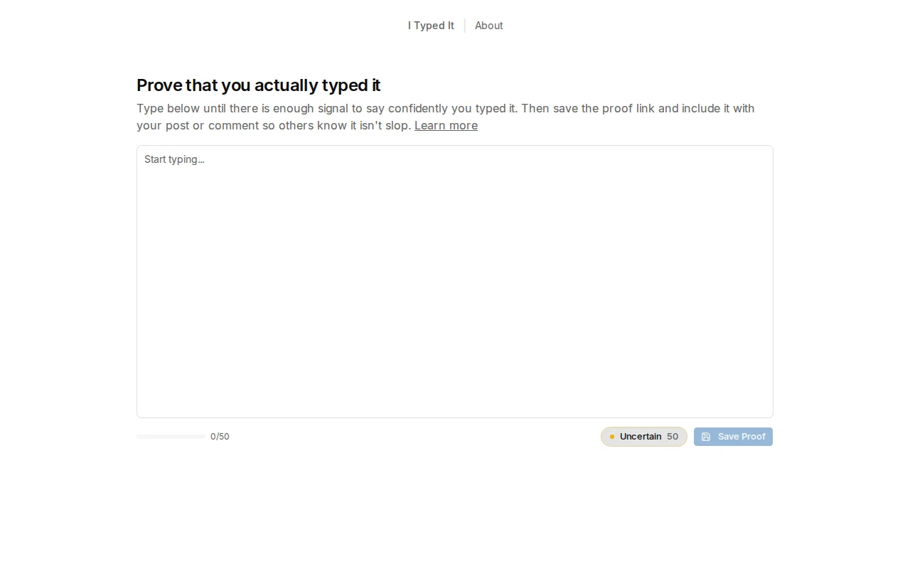Open the I Typed It home link

click(431, 26)
